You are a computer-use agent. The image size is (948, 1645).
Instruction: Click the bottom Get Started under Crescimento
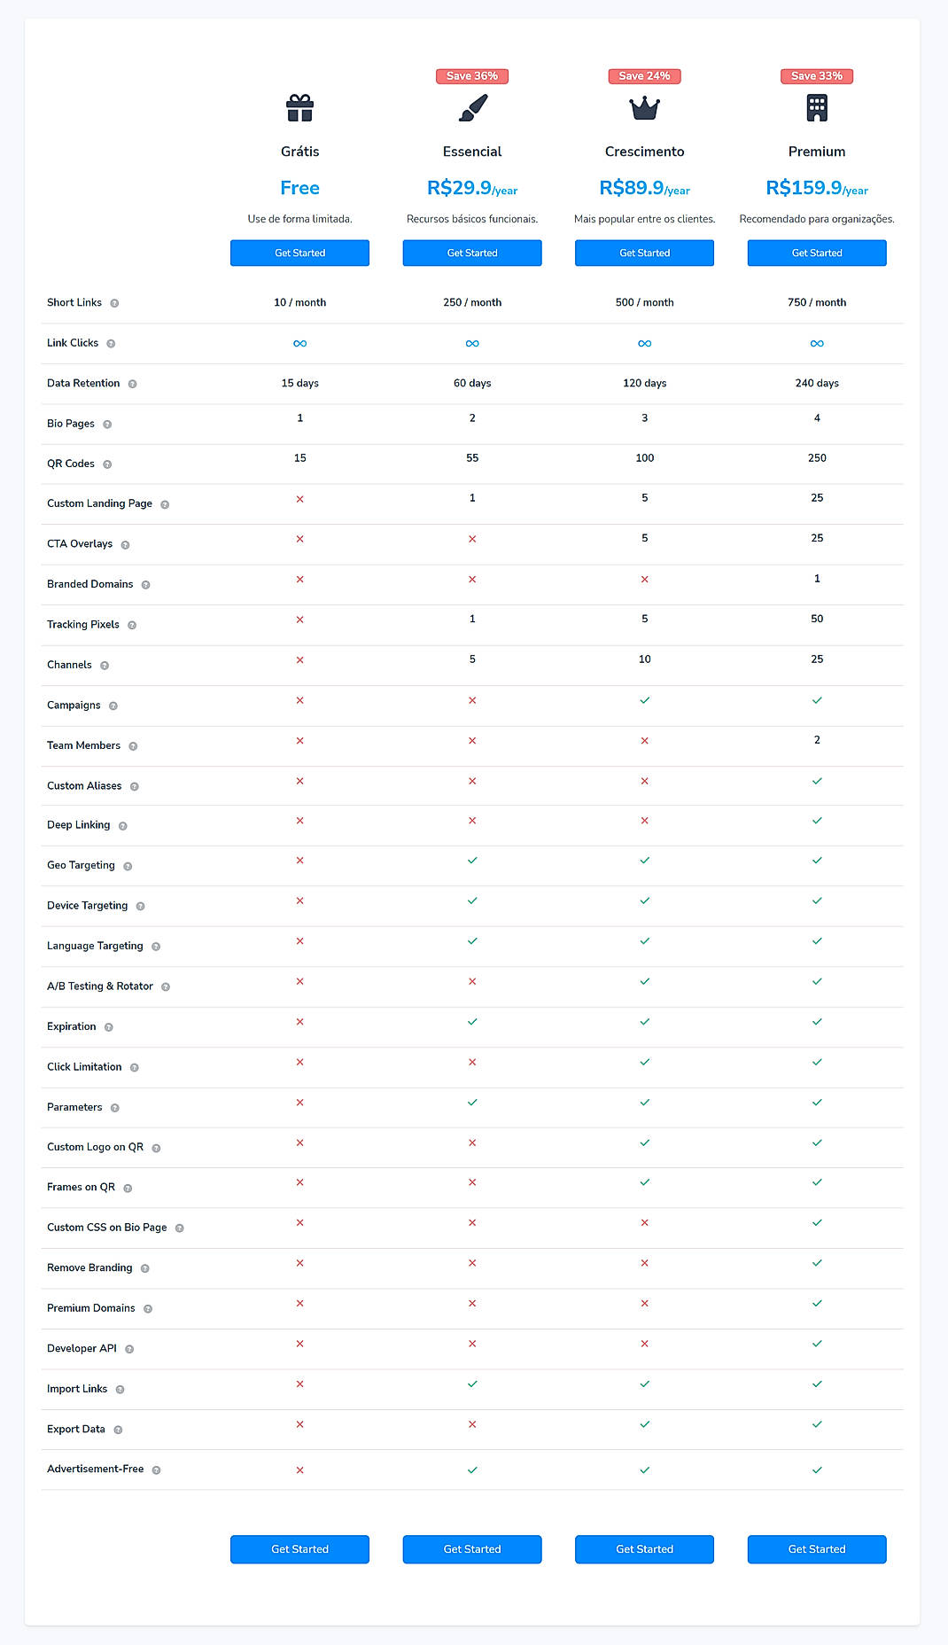(x=644, y=1549)
